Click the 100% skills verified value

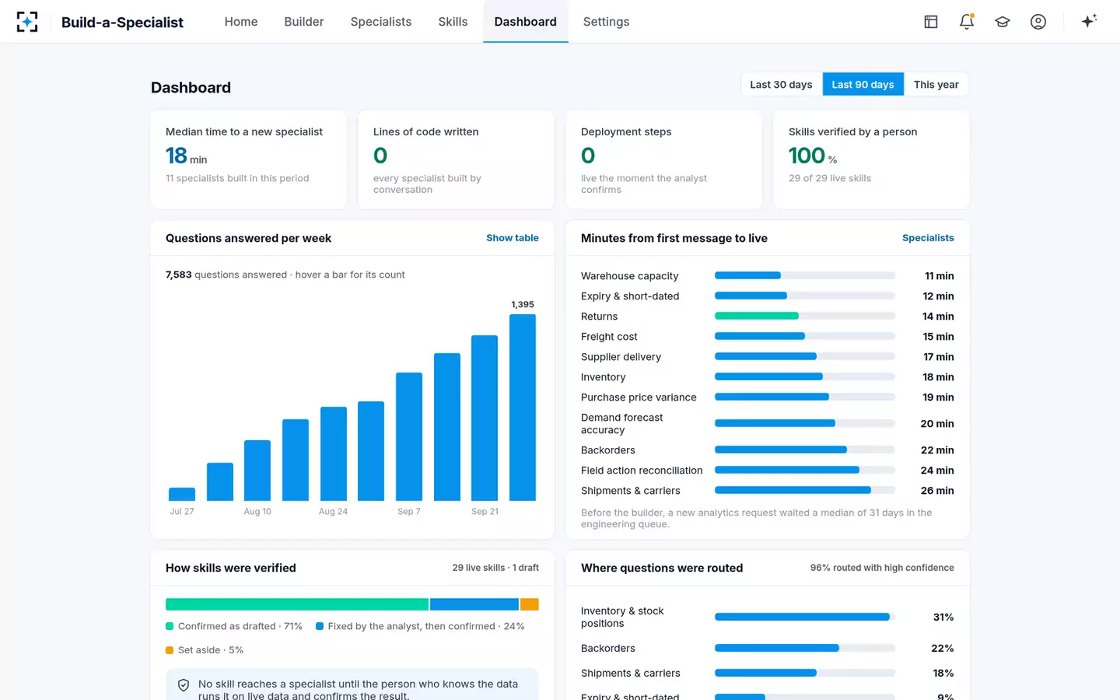point(813,156)
